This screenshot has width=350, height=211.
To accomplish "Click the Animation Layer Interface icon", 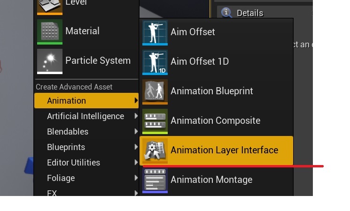I will 155,151.
